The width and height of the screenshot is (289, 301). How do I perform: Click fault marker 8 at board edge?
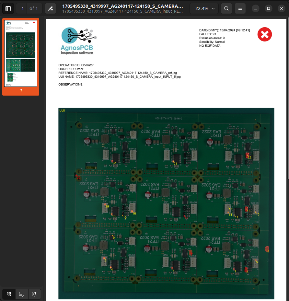click(x=267, y=249)
